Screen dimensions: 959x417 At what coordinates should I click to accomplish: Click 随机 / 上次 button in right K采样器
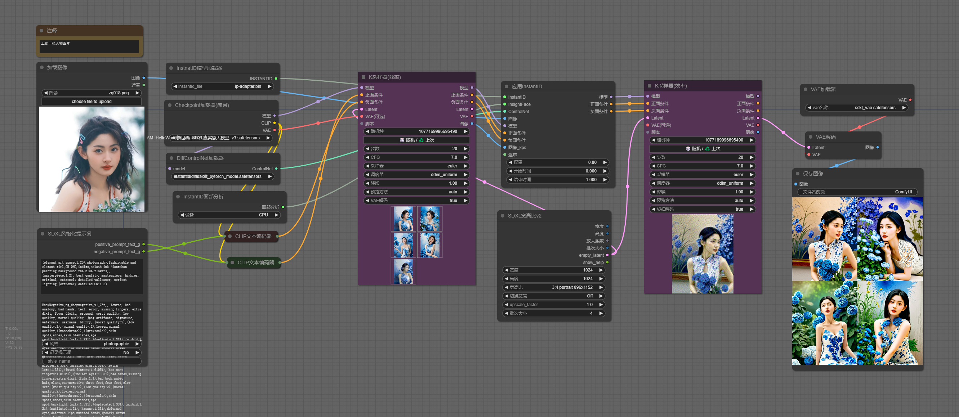coord(702,148)
